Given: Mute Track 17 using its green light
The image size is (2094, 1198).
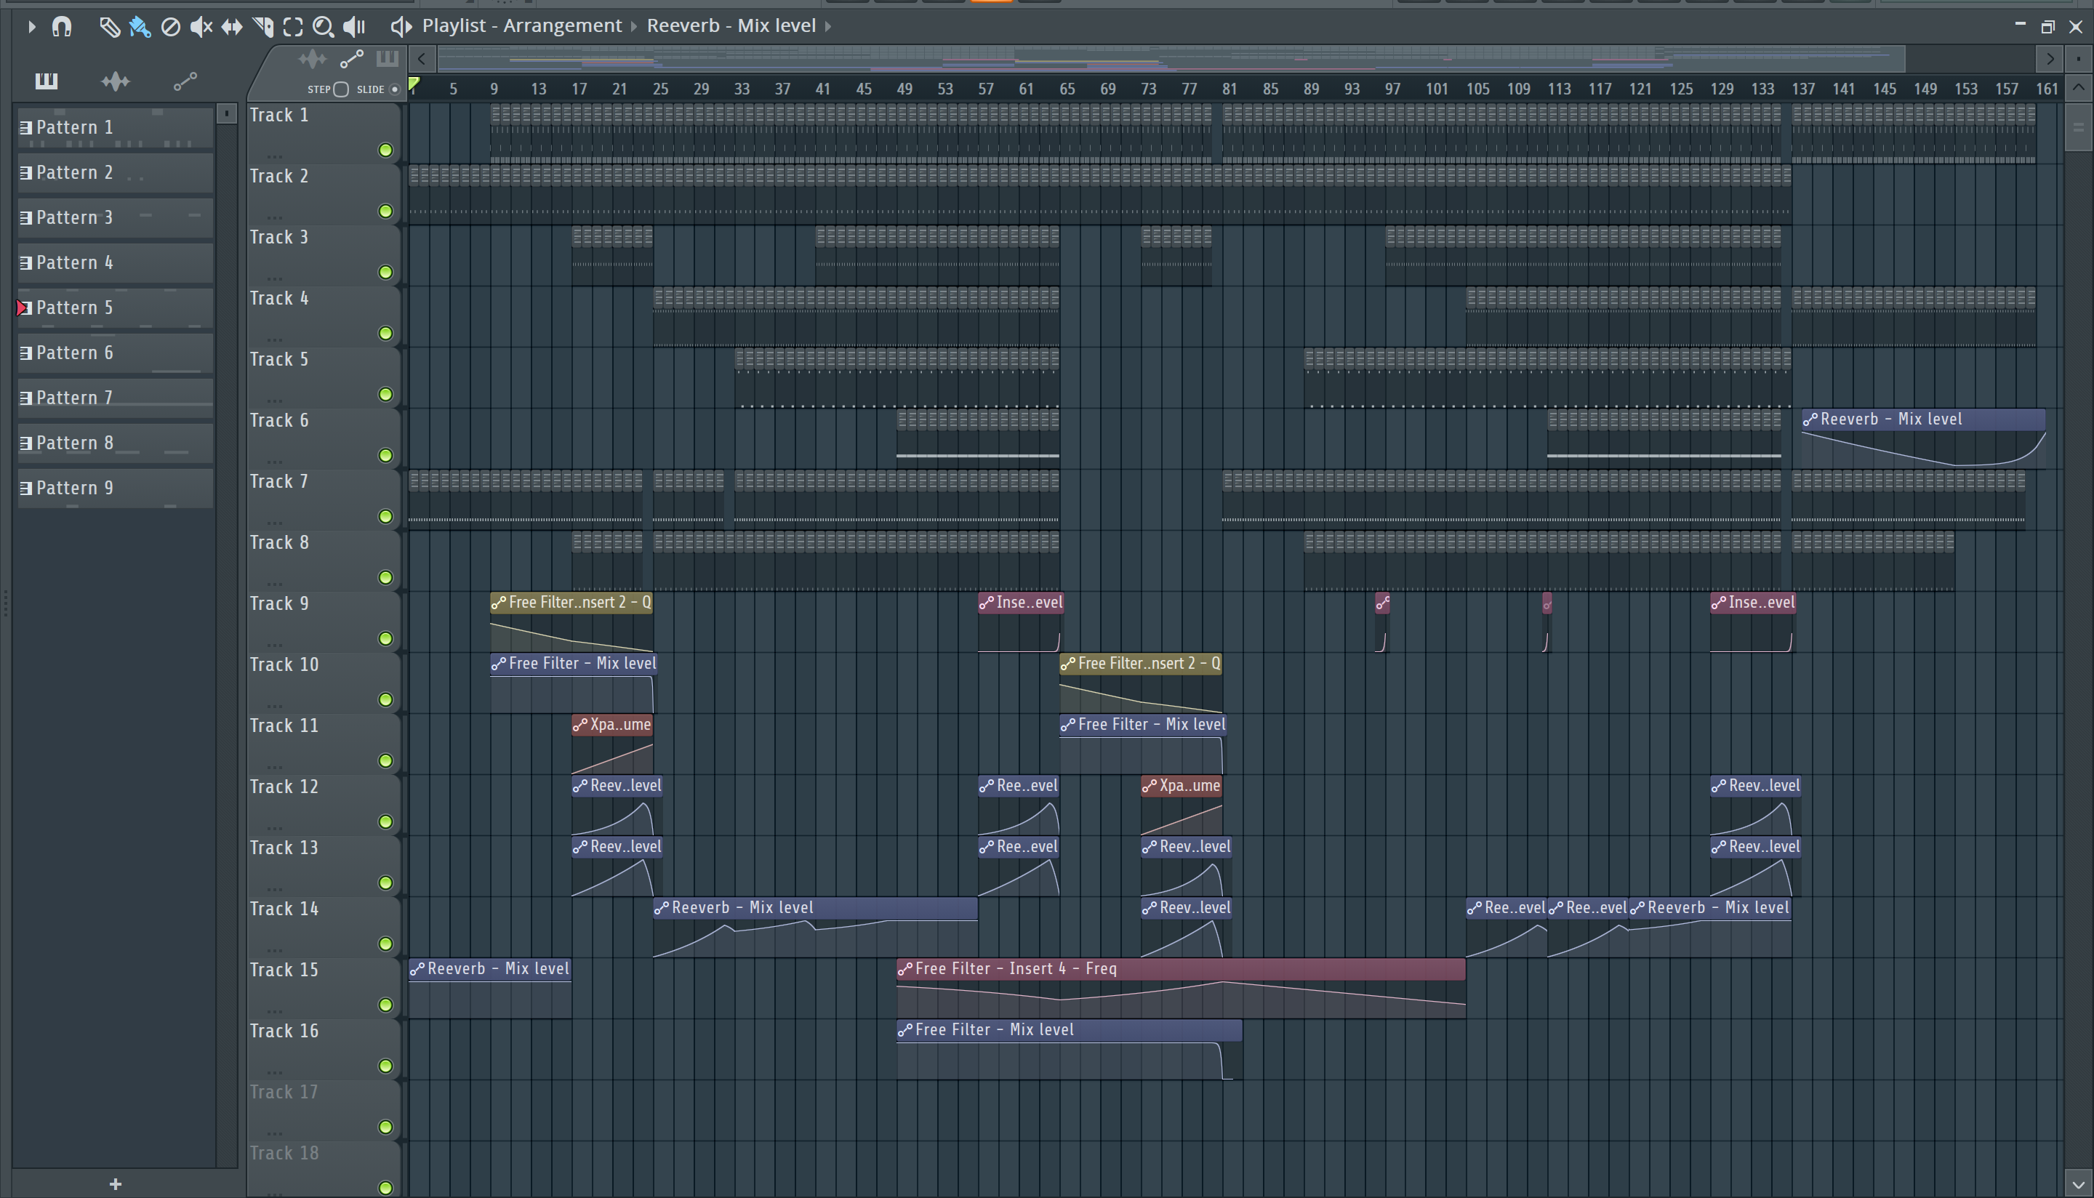Looking at the screenshot, I should pos(385,1127).
